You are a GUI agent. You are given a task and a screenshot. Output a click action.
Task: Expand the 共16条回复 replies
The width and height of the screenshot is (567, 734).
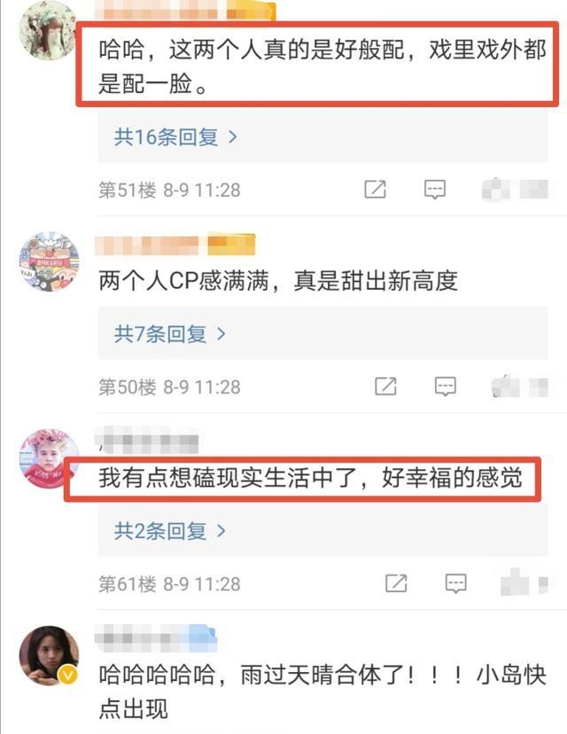(x=176, y=137)
